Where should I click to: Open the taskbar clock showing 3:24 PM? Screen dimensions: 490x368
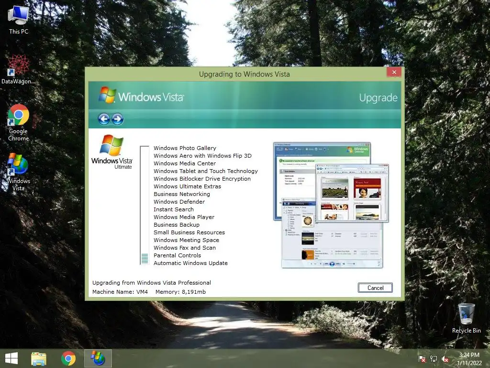(469, 359)
